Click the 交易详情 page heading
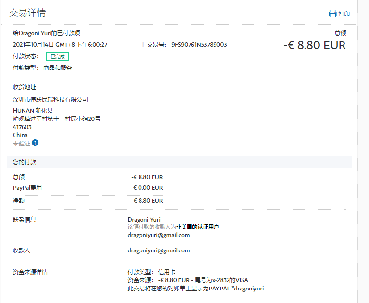 pyautogui.click(x=27, y=13)
